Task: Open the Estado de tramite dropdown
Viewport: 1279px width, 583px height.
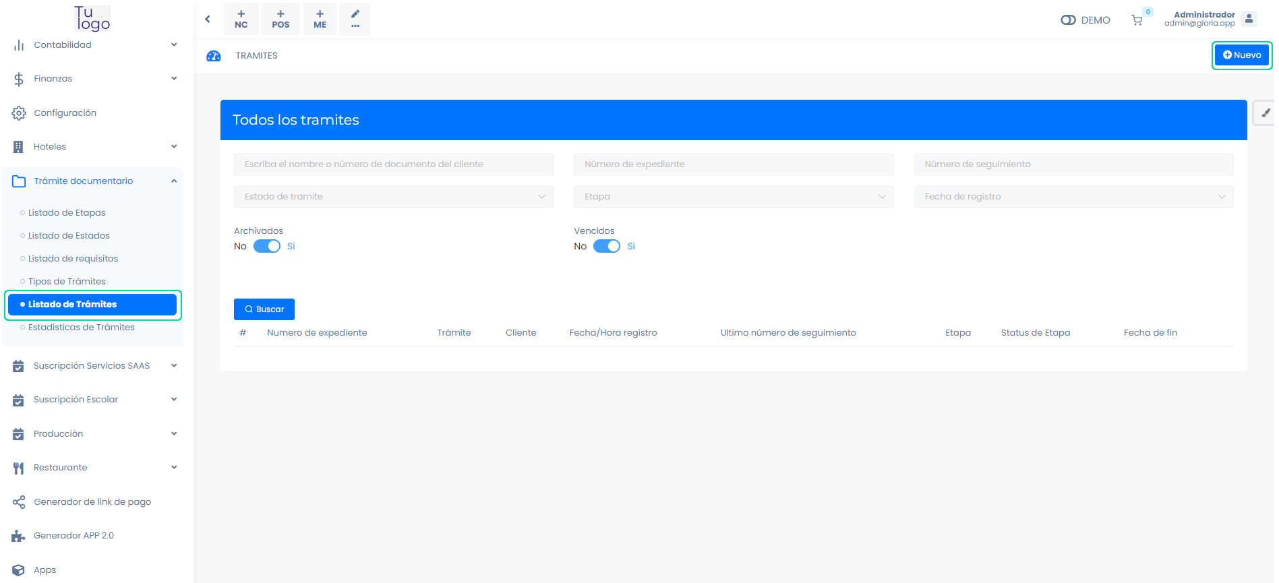Action: click(393, 197)
